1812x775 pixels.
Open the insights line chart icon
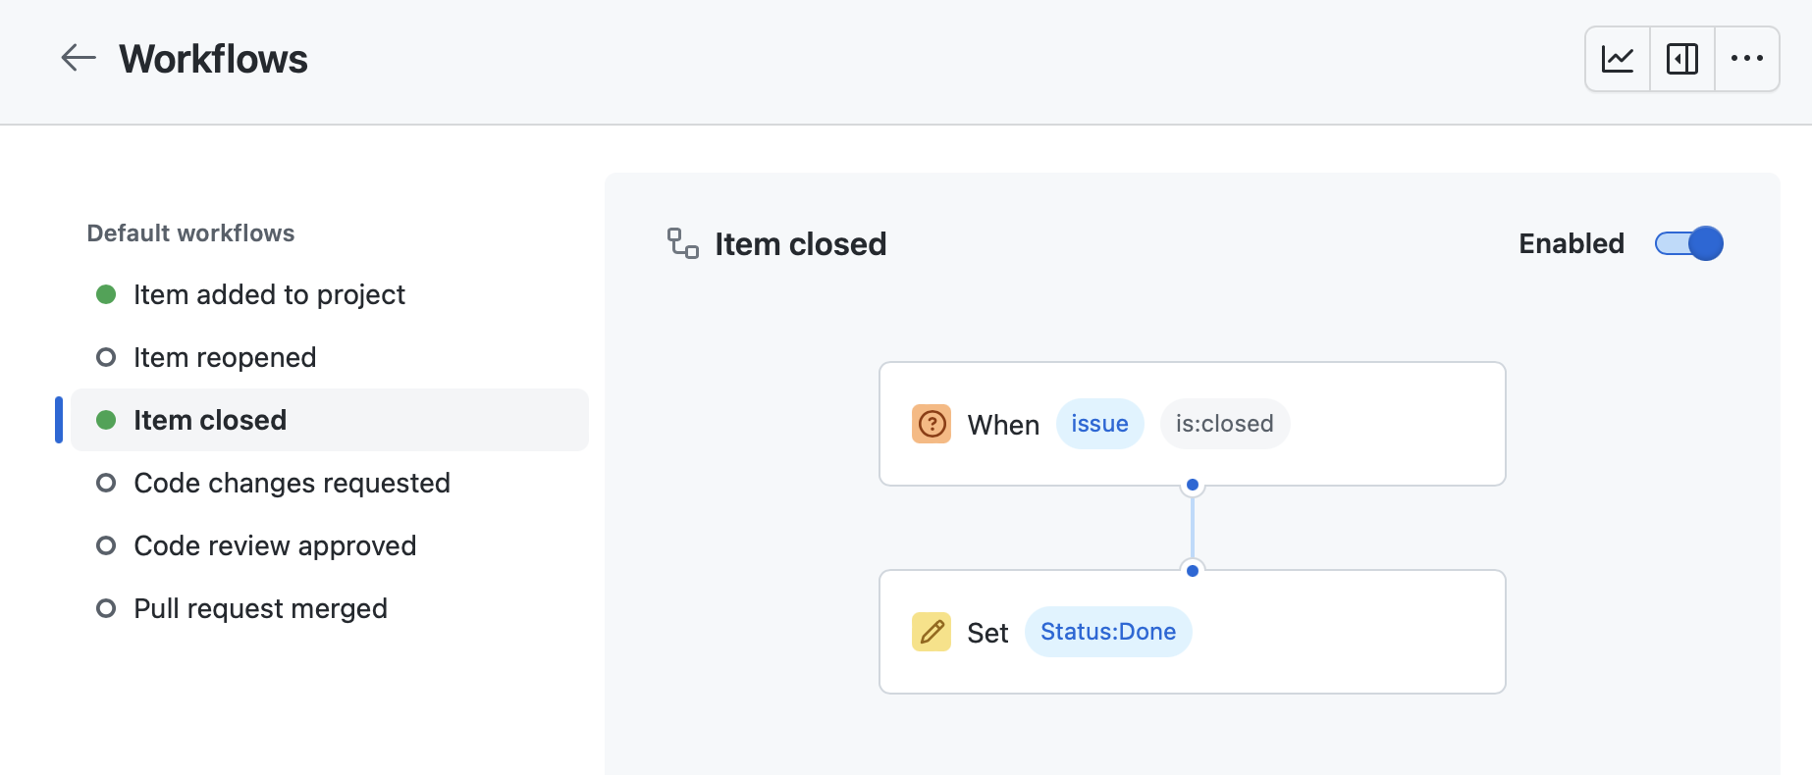tap(1618, 59)
